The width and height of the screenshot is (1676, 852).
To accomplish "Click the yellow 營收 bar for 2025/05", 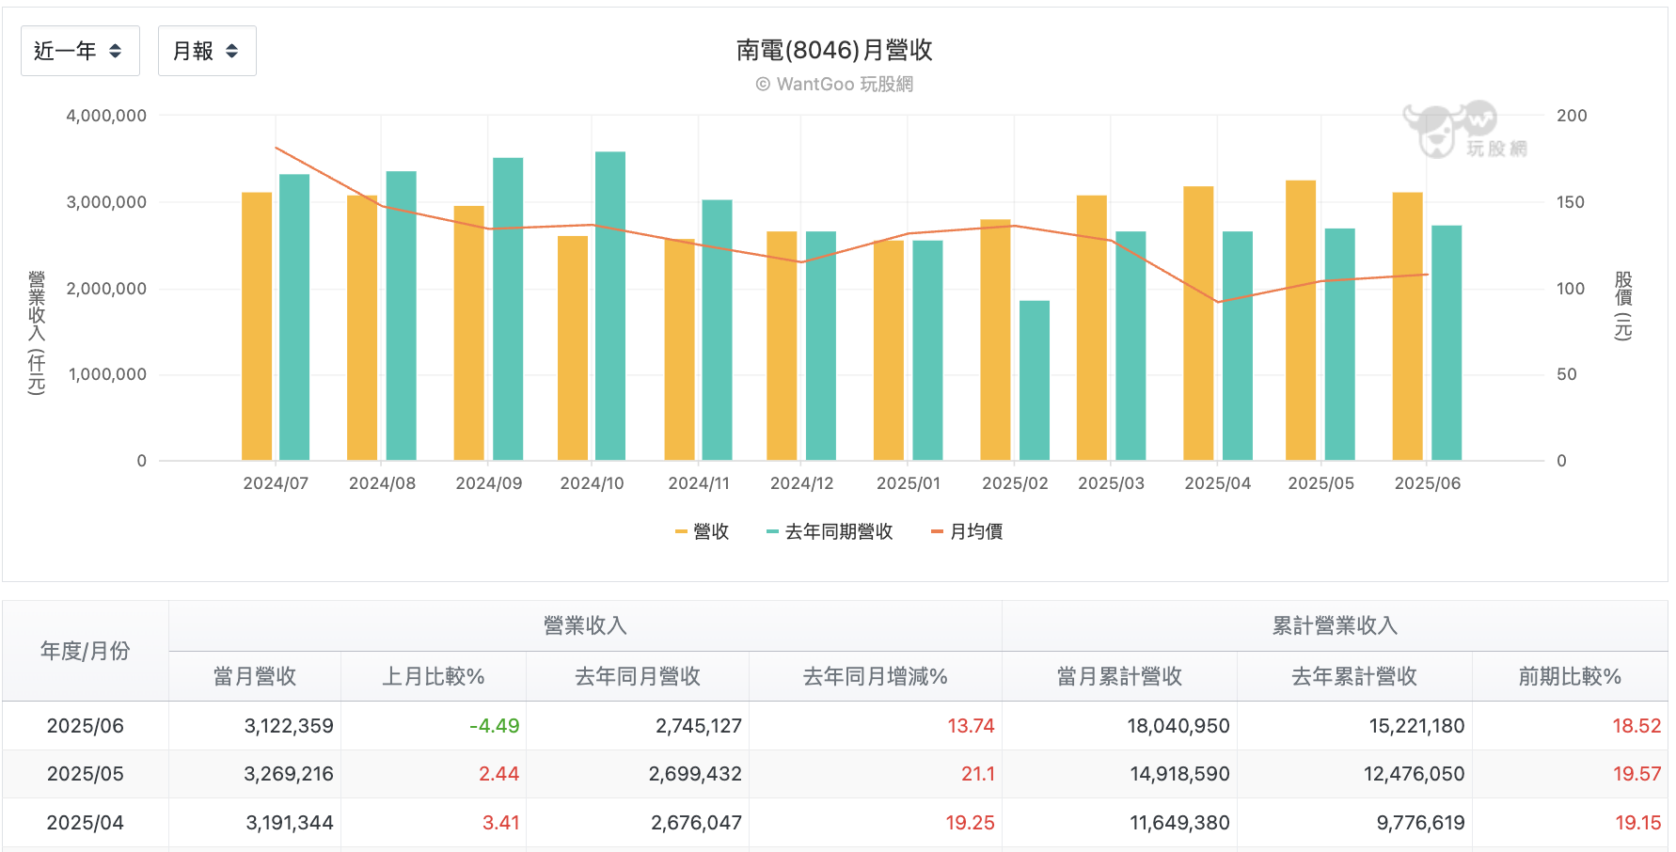I will [1301, 321].
